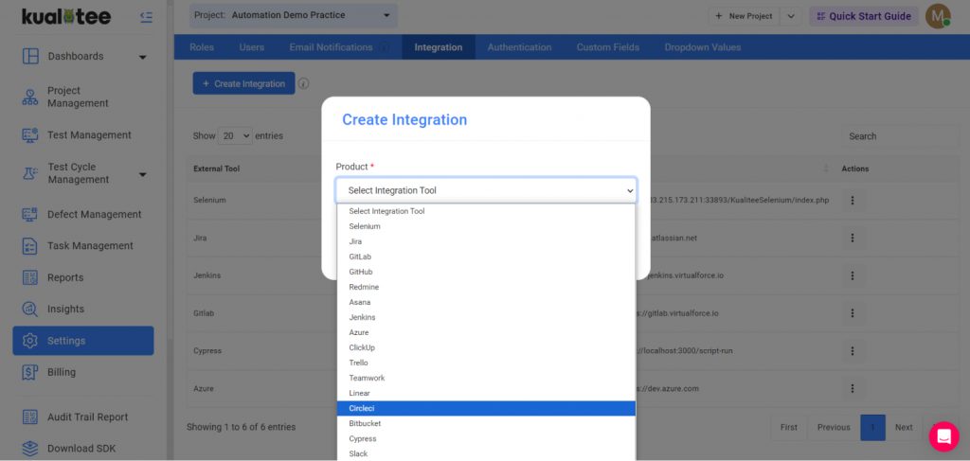
Task: Choose Jenkins from the product list
Action: (x=486, y=317)
